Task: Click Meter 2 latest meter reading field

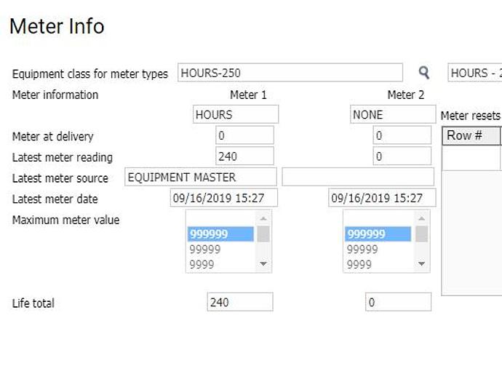Action: [402, 156]
